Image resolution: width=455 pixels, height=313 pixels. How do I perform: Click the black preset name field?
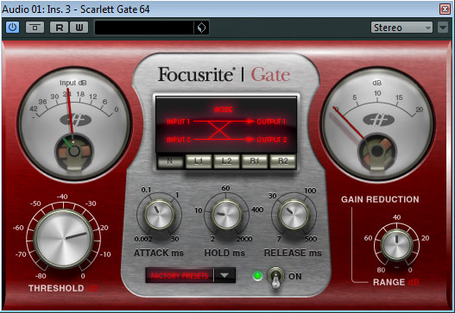click(144, 28)
